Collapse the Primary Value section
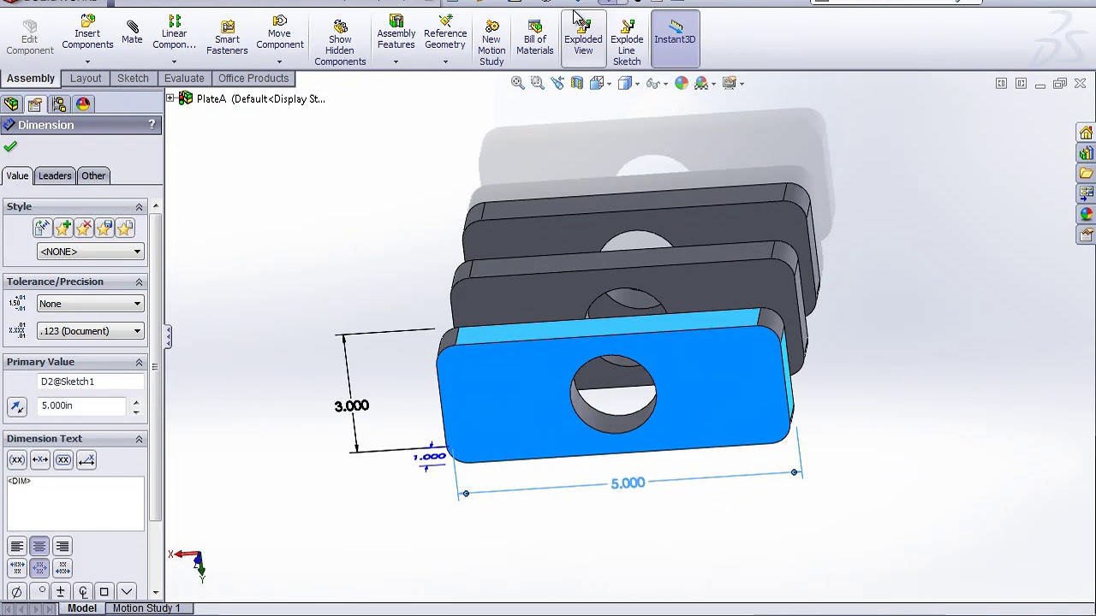Viewport: 1096px width, 616px height. pos(139,362)
